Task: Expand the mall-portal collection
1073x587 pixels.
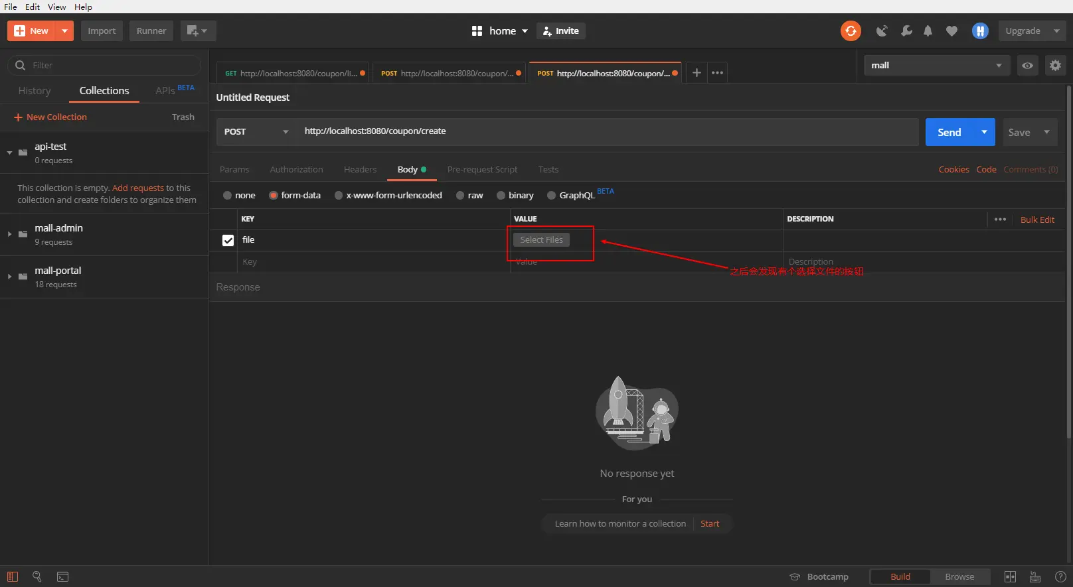Action: pos(9,277)
